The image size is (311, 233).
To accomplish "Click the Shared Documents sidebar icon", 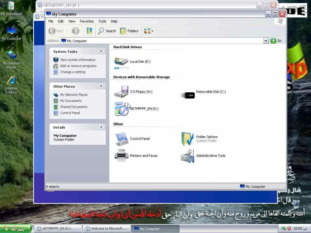I will 56,107.
